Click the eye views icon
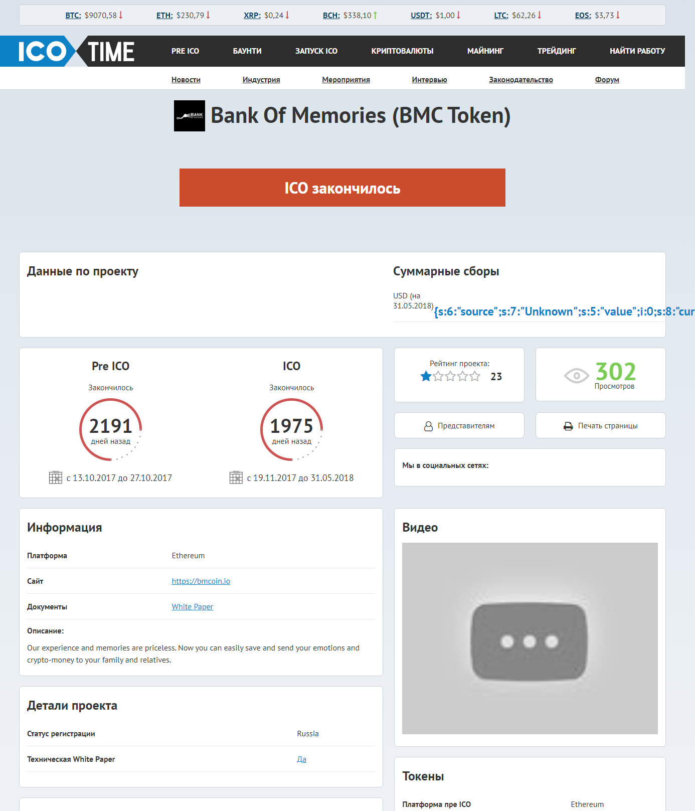This screenshot has height=811, width=695. [x=577, y=375]
